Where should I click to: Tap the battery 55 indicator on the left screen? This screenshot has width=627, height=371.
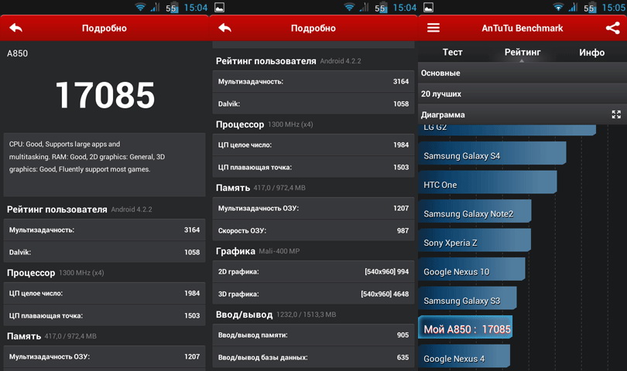(x=172, y=8)
